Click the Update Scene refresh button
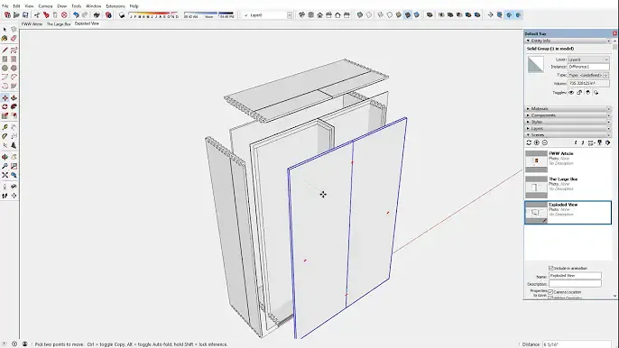 (x=529, y=142)
